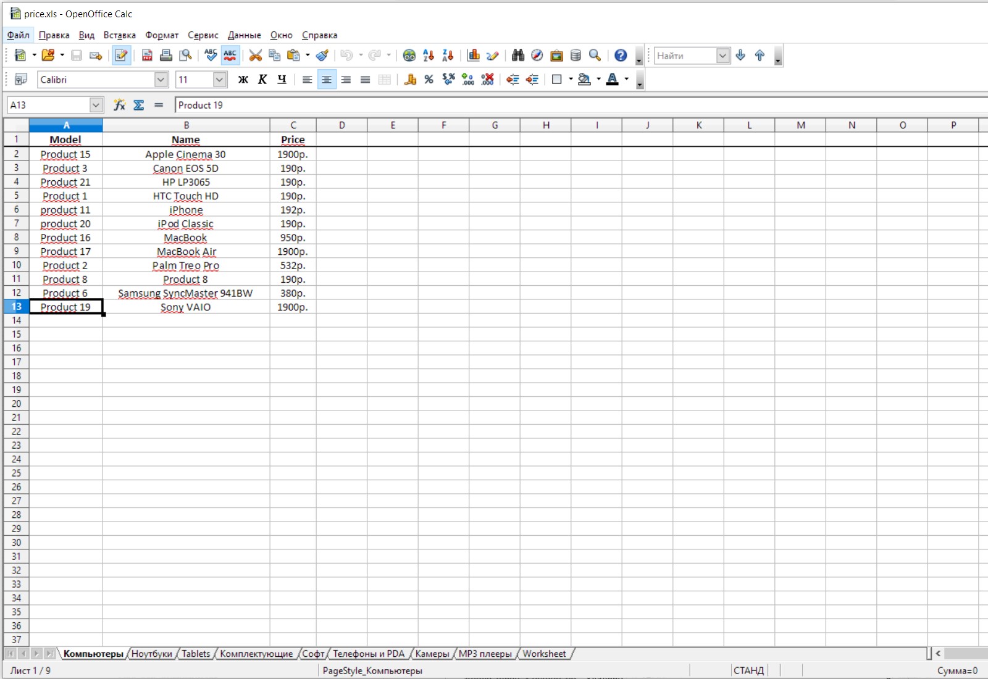The image size is (988, 679).
Task: Expand the Name Box dropdown
Action: pyautogui.click(x=96, y=105)
